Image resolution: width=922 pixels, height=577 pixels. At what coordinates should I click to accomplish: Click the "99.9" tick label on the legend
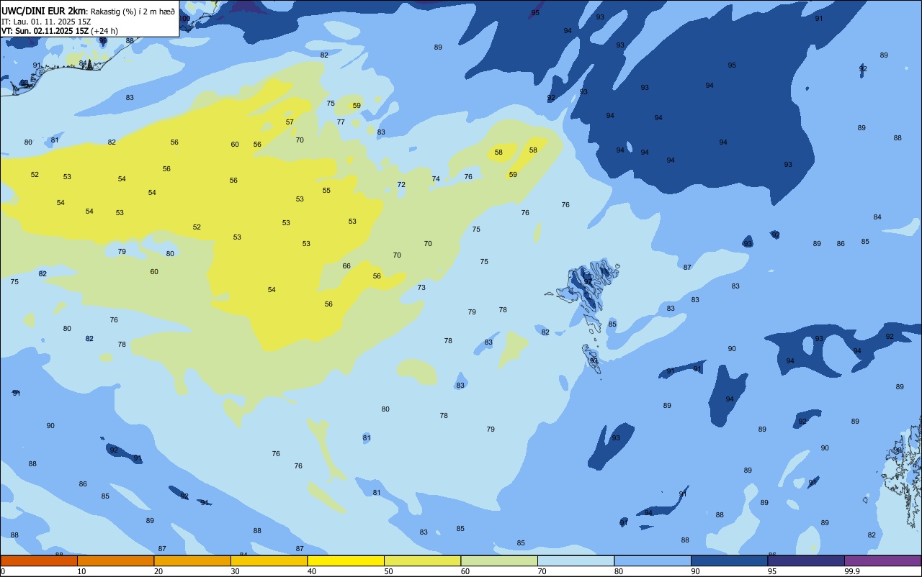pos(852,571)
